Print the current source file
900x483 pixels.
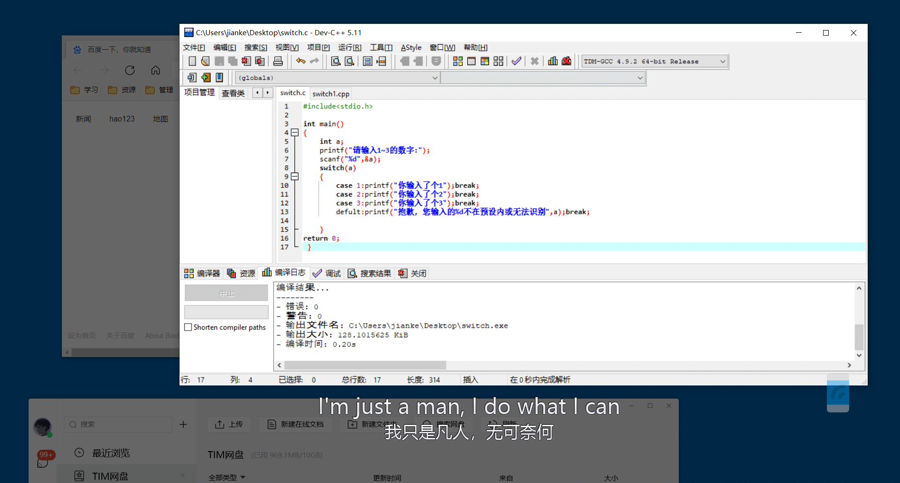278,61
